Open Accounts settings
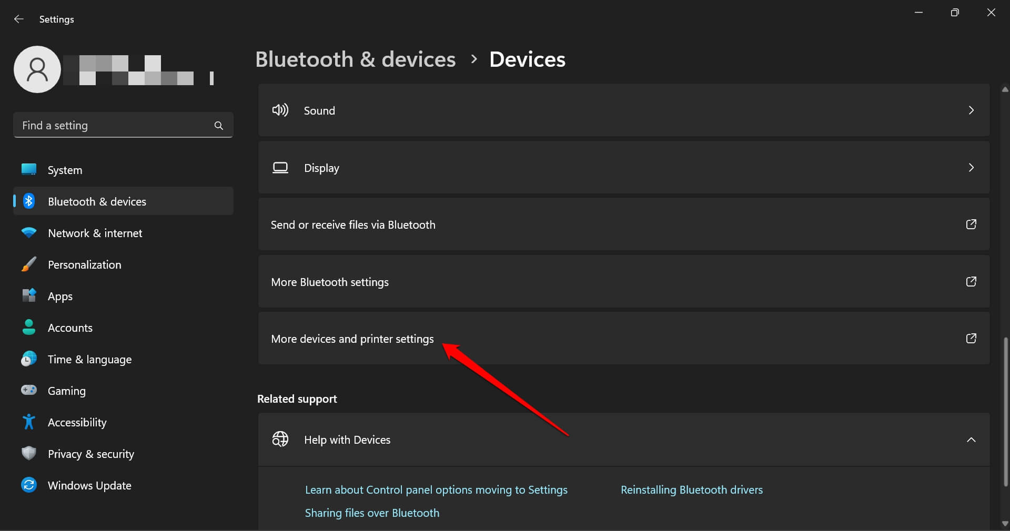The height and width of the screenshot is (531, 1010). click(x=123, y=328)
